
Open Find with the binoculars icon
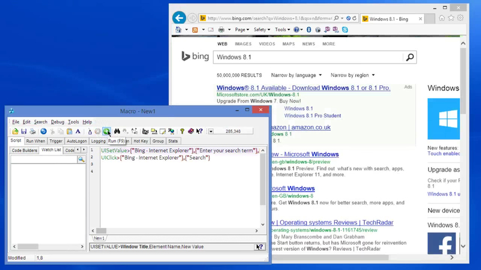click(117, 131)
